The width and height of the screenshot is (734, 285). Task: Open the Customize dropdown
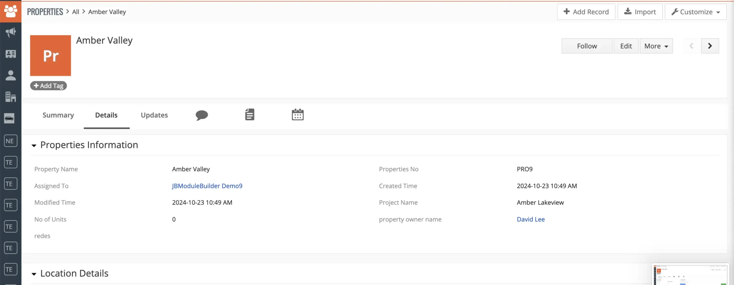(x=695, y=12)
